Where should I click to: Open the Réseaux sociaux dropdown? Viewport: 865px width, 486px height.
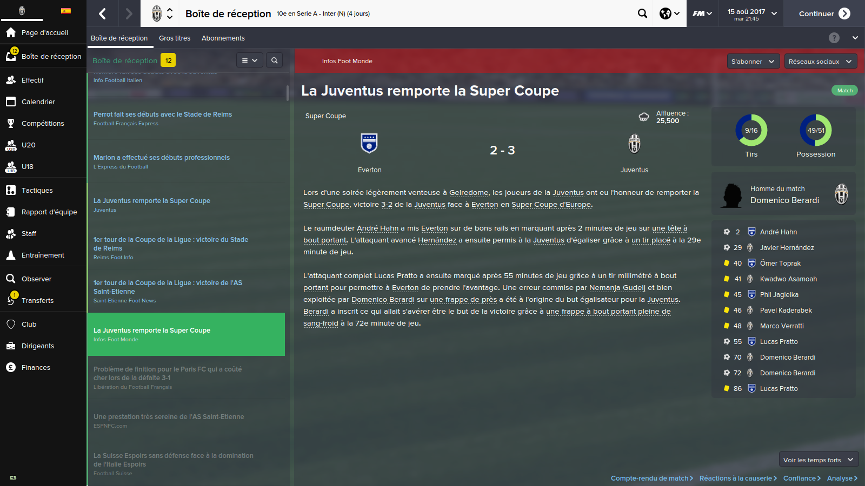pyautogui.click(x=820, y=61)
